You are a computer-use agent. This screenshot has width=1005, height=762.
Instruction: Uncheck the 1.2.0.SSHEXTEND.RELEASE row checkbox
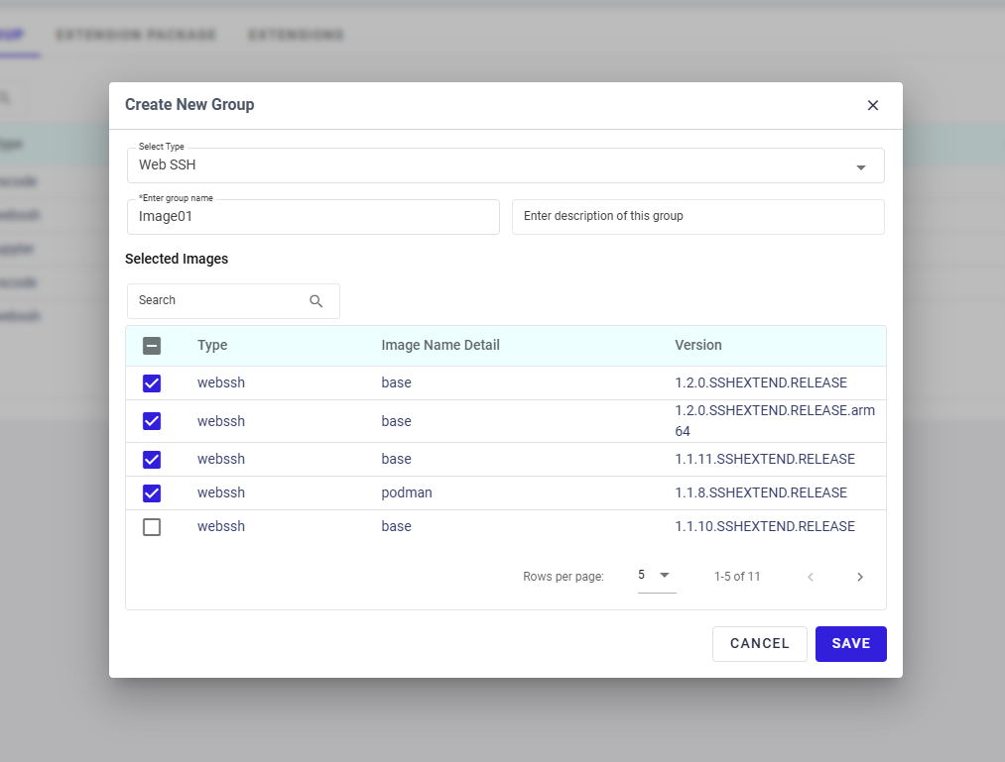coord(152,382)
